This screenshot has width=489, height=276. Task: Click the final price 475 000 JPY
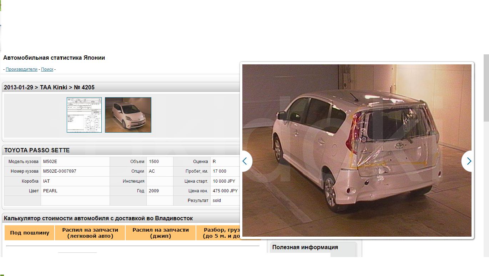click(225, 191)
